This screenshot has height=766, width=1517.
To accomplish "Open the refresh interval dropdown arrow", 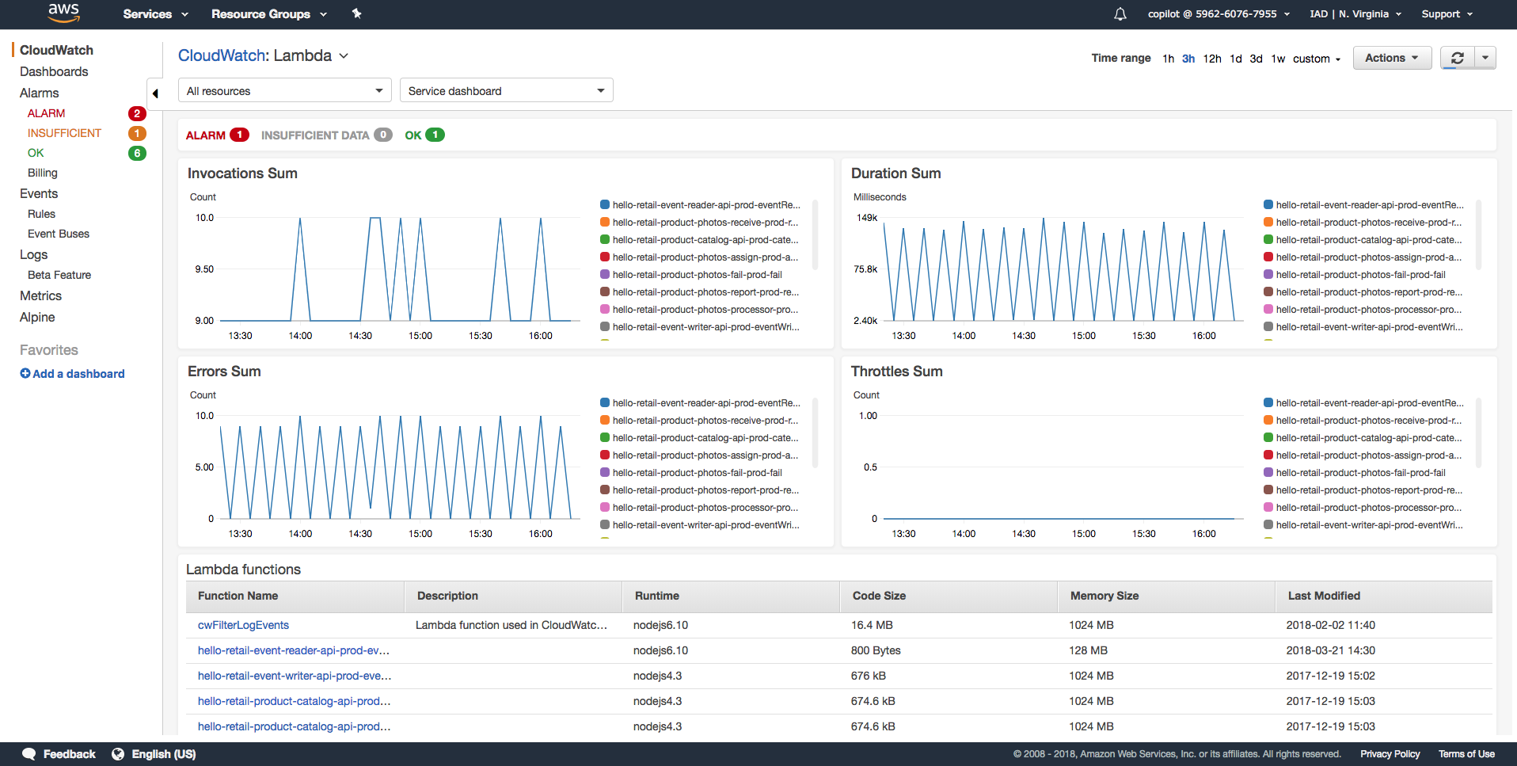I will coord(1485,58).
